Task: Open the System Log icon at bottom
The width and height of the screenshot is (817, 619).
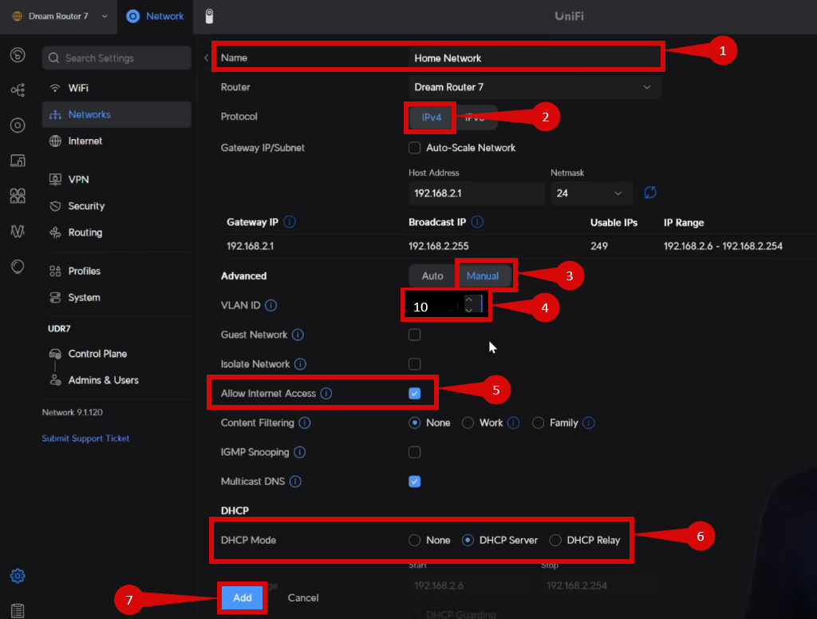Action: pos(18,610)
